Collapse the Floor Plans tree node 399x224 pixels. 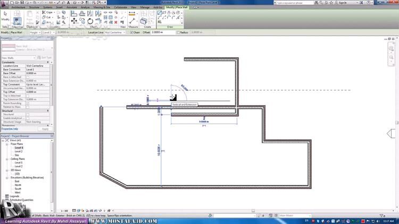click(7, 144)
